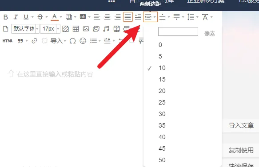Toggle italic formatting
The image size is (259, 167).
16,17
